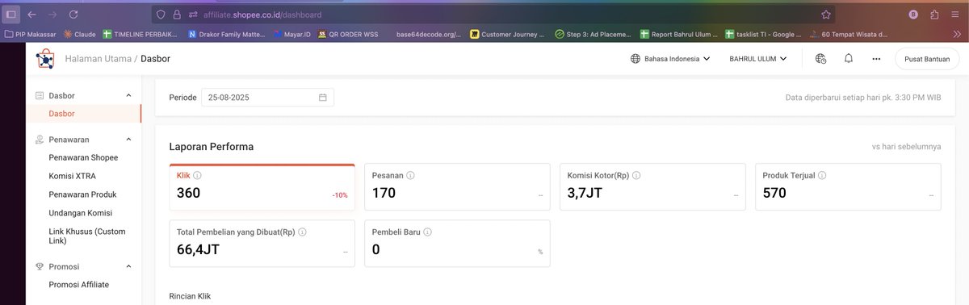This screenshot has height=305, width=969.
Task: Click the vs hari sebelumnya label
Action: [906, 147]
